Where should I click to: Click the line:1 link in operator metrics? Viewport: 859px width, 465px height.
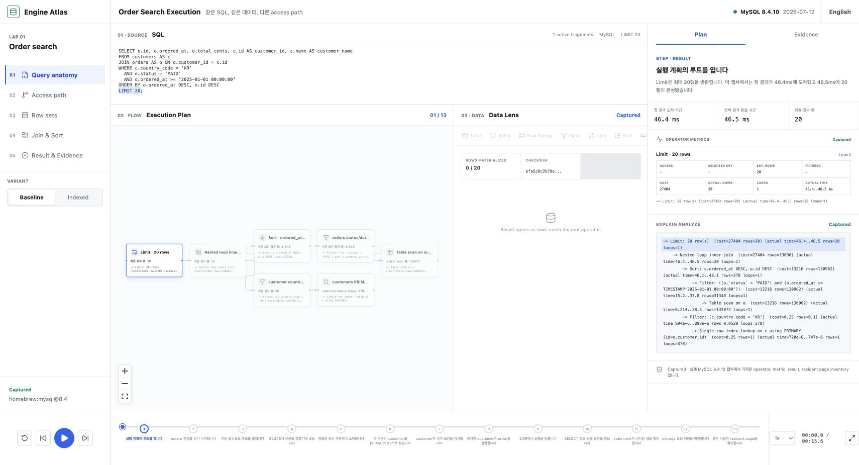(844, 154)
